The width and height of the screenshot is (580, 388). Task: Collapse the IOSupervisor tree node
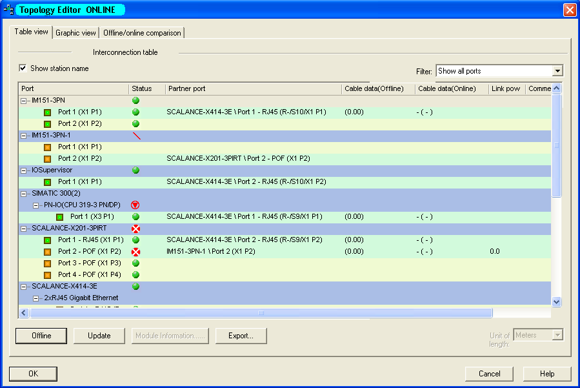[23, 170]
